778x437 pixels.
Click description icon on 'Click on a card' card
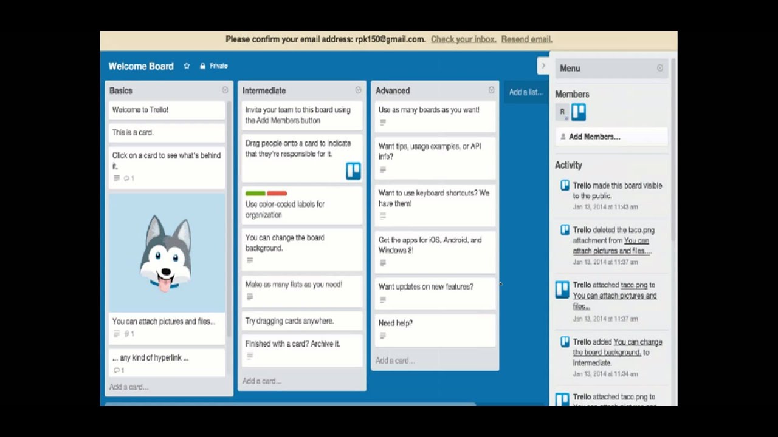[117, 178]
